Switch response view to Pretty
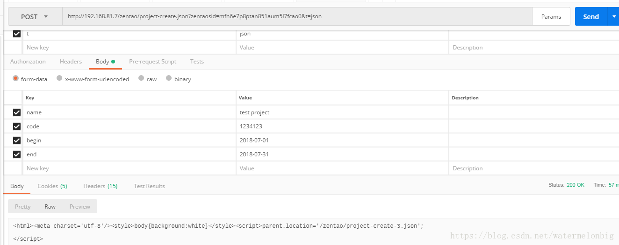 tap(22, 207)
